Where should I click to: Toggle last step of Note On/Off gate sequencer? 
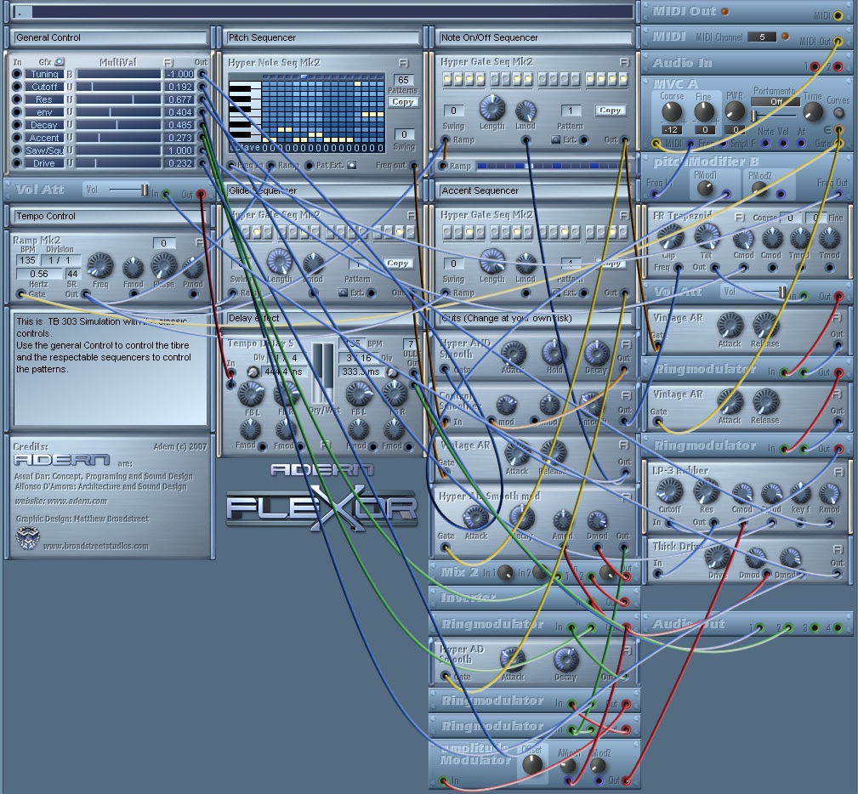tap(622, 79)
